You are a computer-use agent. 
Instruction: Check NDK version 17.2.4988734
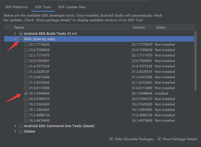point(26,115)
